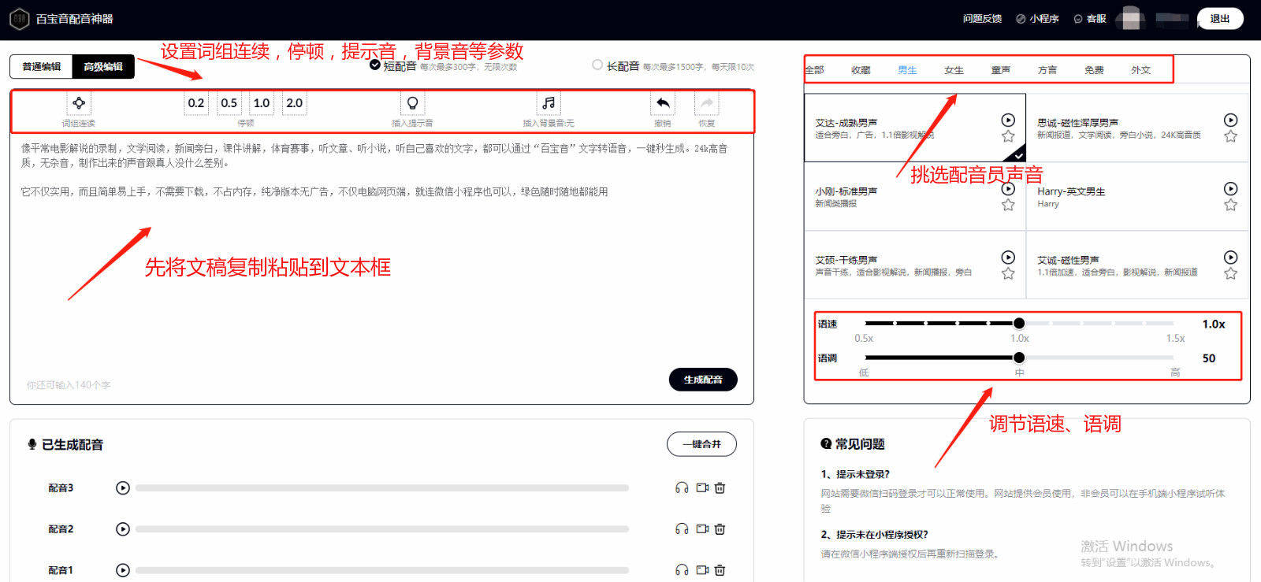This screenshot has height=582, width=1261.
Task: Delete 配音1 with trash icon
Action: [720, 569]
